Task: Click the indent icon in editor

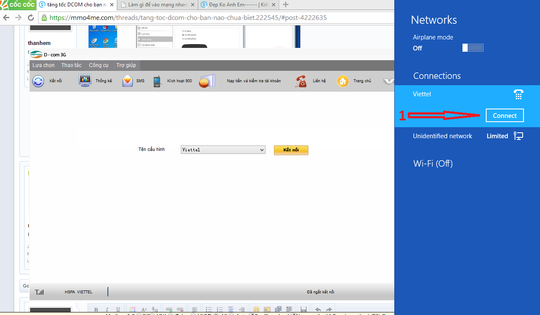Action: click(x=242, y=309)
